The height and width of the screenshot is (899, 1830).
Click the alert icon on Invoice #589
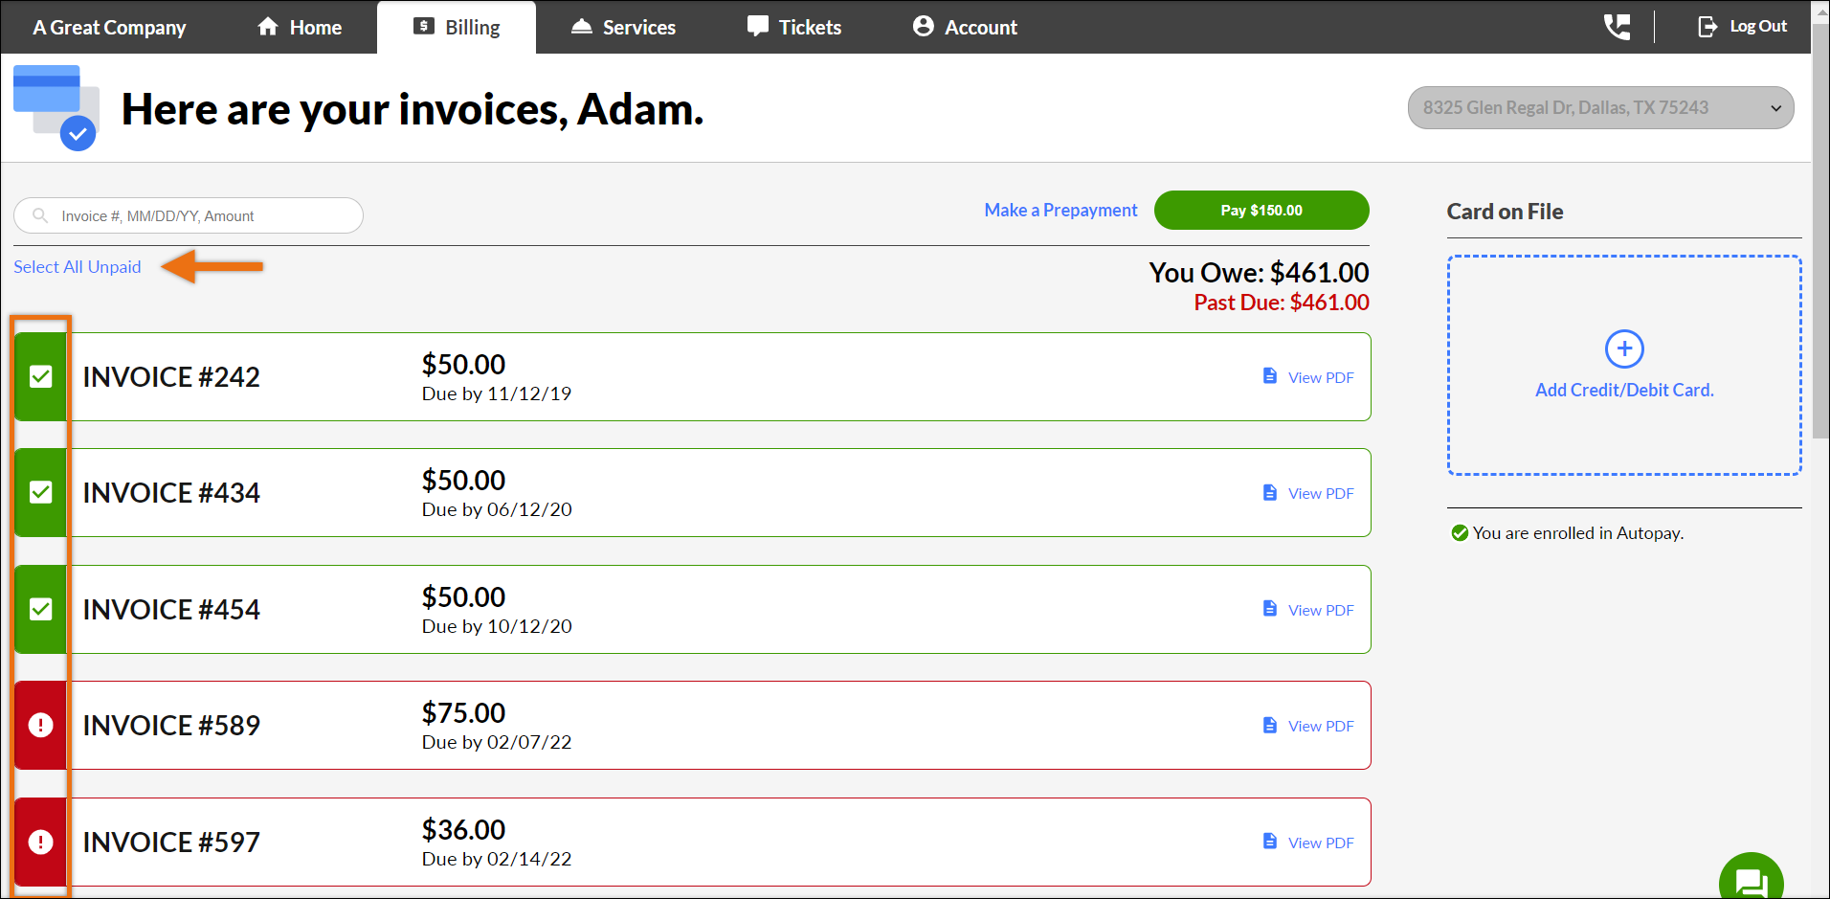(x=40, y=725)
